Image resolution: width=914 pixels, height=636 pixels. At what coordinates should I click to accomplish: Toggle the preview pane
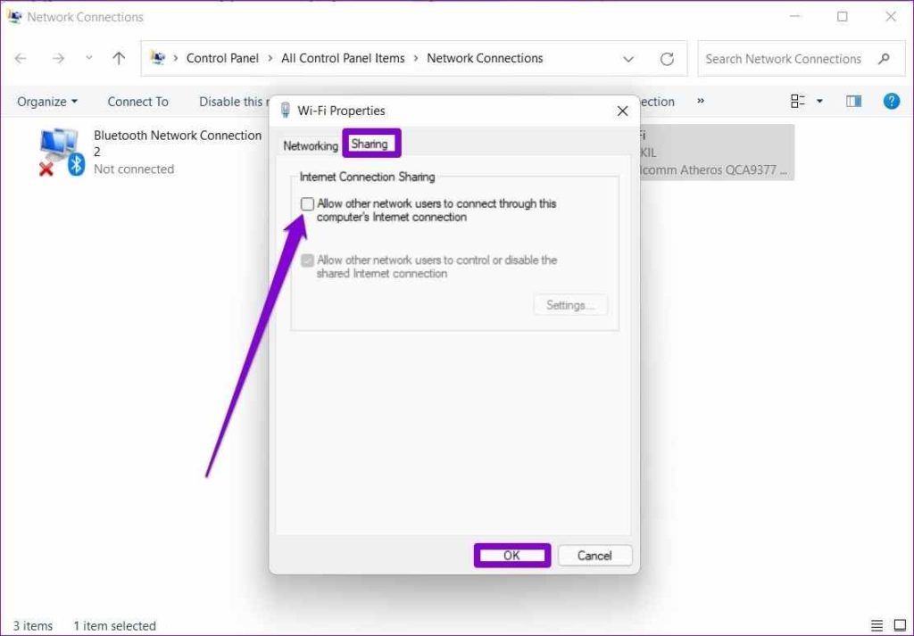coord(853,102)
